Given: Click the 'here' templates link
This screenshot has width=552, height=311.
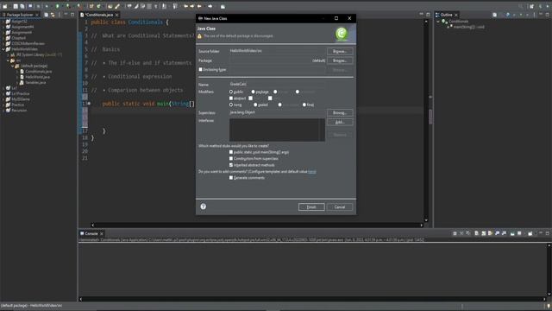Looking at the screenshot, I should [x=312, y=171].
